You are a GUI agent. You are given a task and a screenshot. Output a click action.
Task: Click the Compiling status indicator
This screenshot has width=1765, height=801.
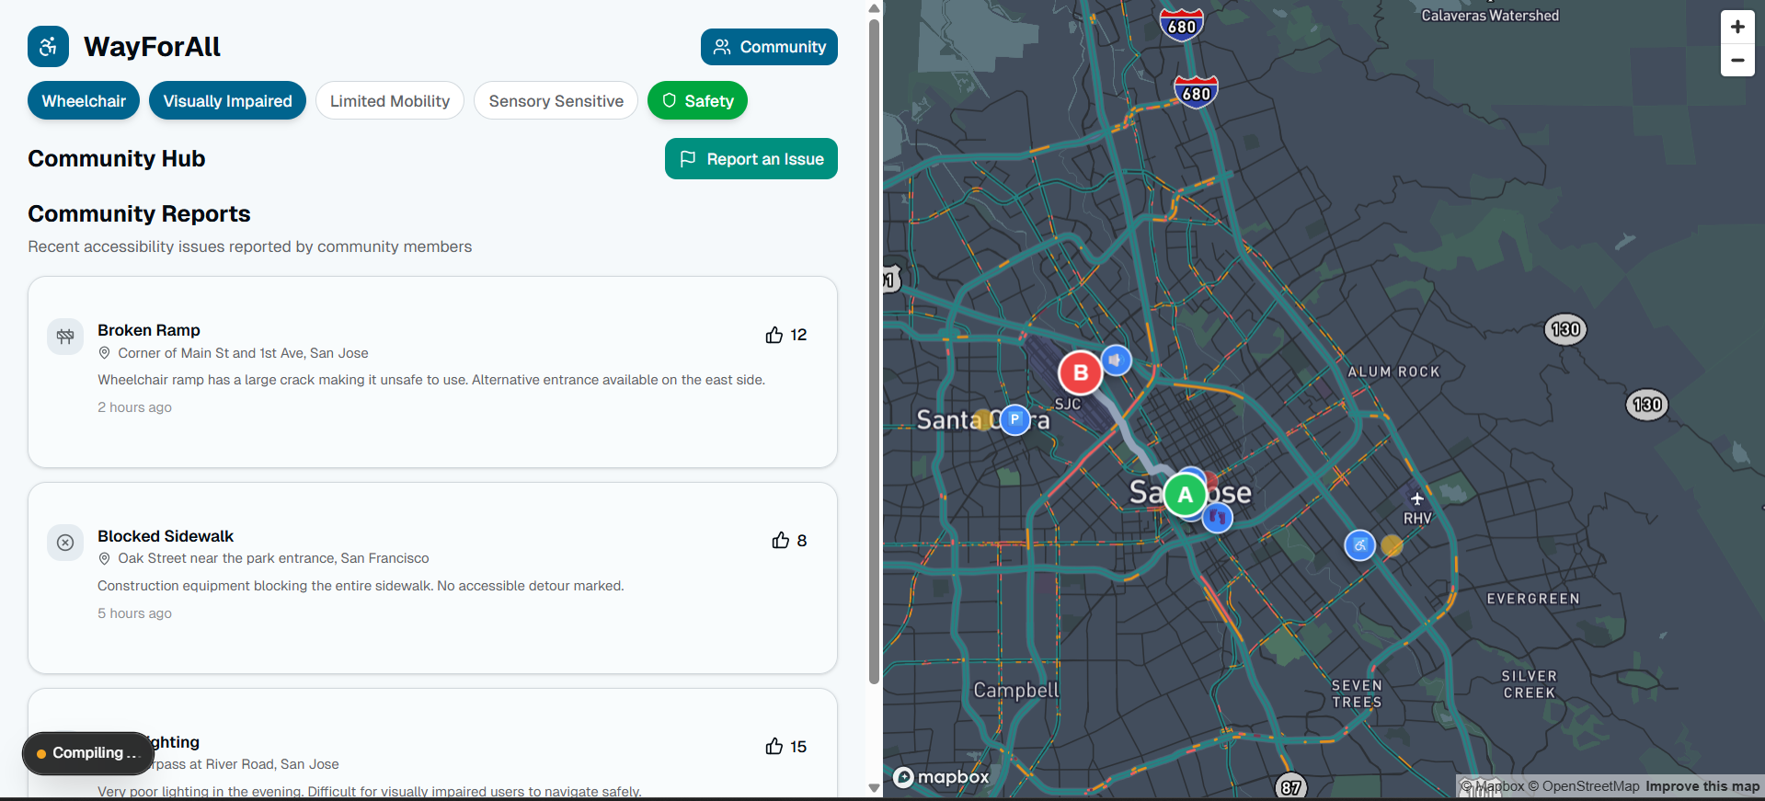point(87,753)
